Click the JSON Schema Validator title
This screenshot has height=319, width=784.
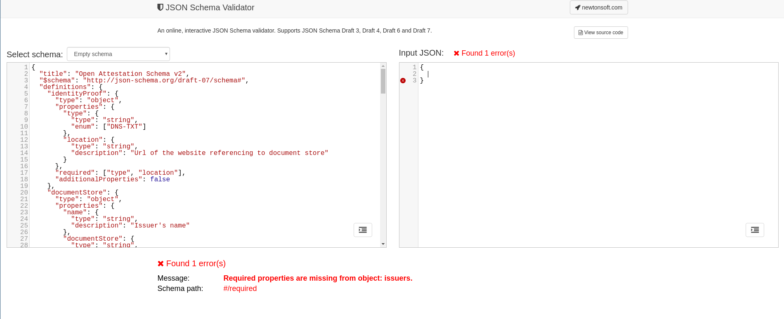click(x=210, y=7)
